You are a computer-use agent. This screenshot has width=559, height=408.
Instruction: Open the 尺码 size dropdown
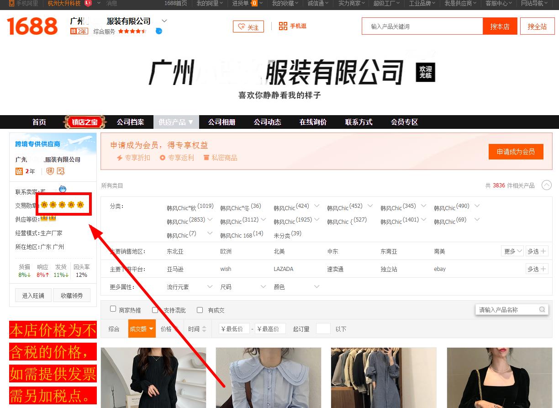tap(243, 287)
